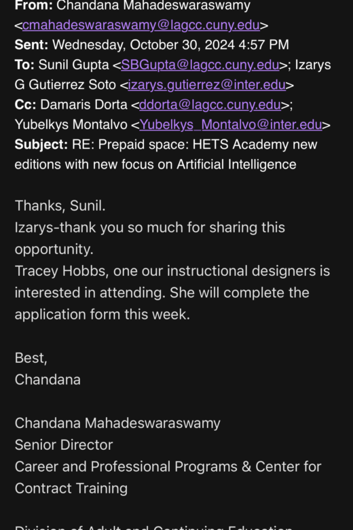
Task: Click the 'Izarys-thank you so much' sentence
Action: pos(150,238)
